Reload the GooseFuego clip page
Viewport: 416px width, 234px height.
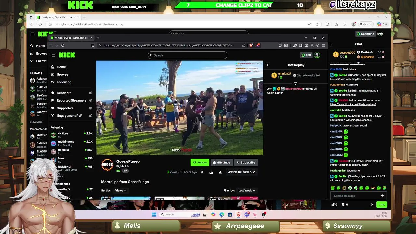(63, 45)
